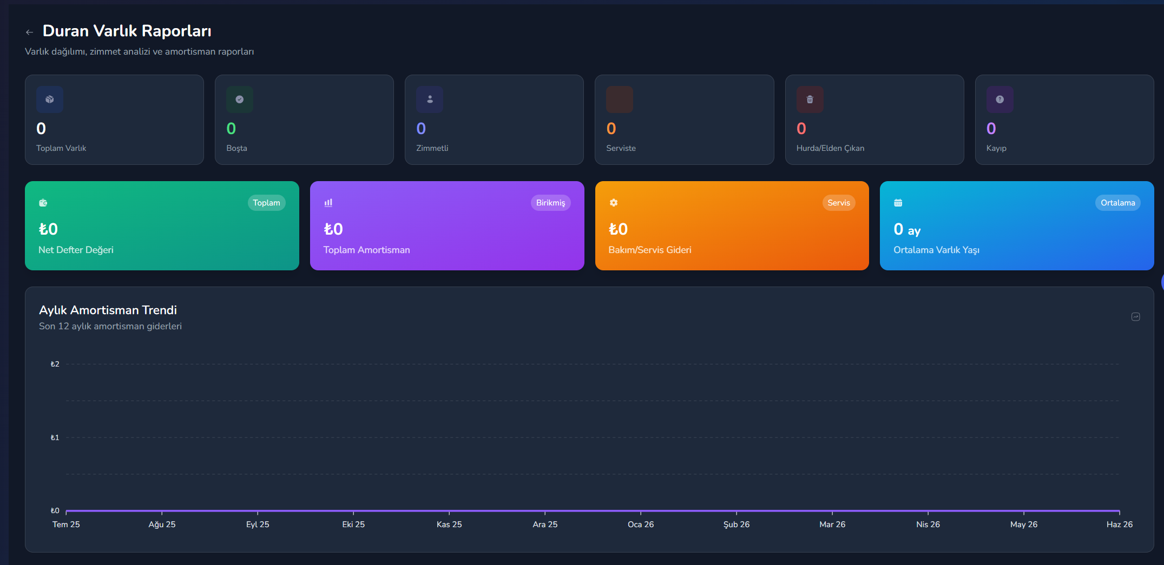The height and width of the screenshot is (565, 1164).
Task: Click the Eki 25 axis label
Action: pos(353,524)
